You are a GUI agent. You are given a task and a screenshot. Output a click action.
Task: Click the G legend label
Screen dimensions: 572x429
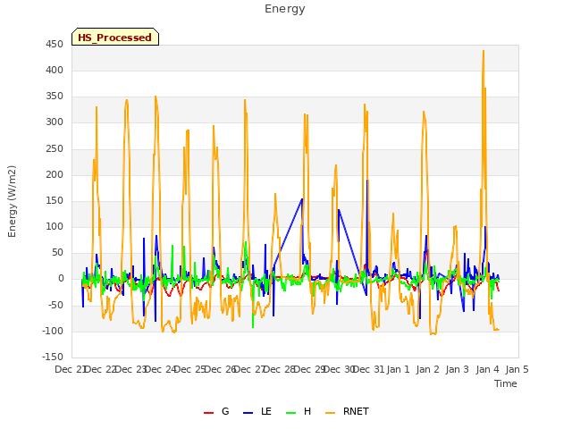[x=225, y=411]
